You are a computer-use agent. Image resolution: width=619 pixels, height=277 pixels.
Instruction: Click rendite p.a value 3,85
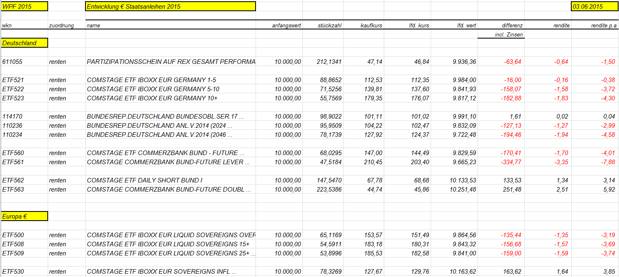595,272
